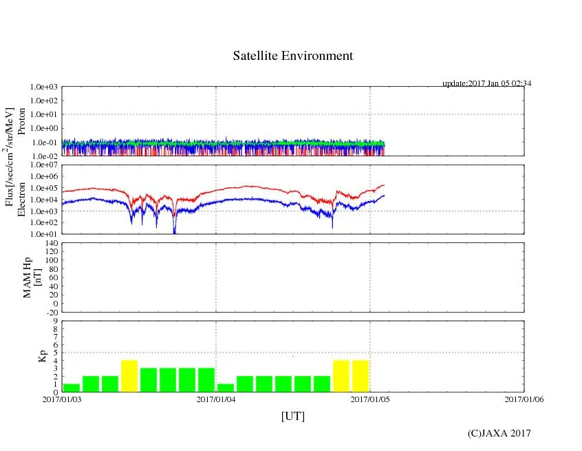Select the 2017/01/05 date label on the x-axis
Viewport: 582px width, 451px height.
tap(370, 399)
